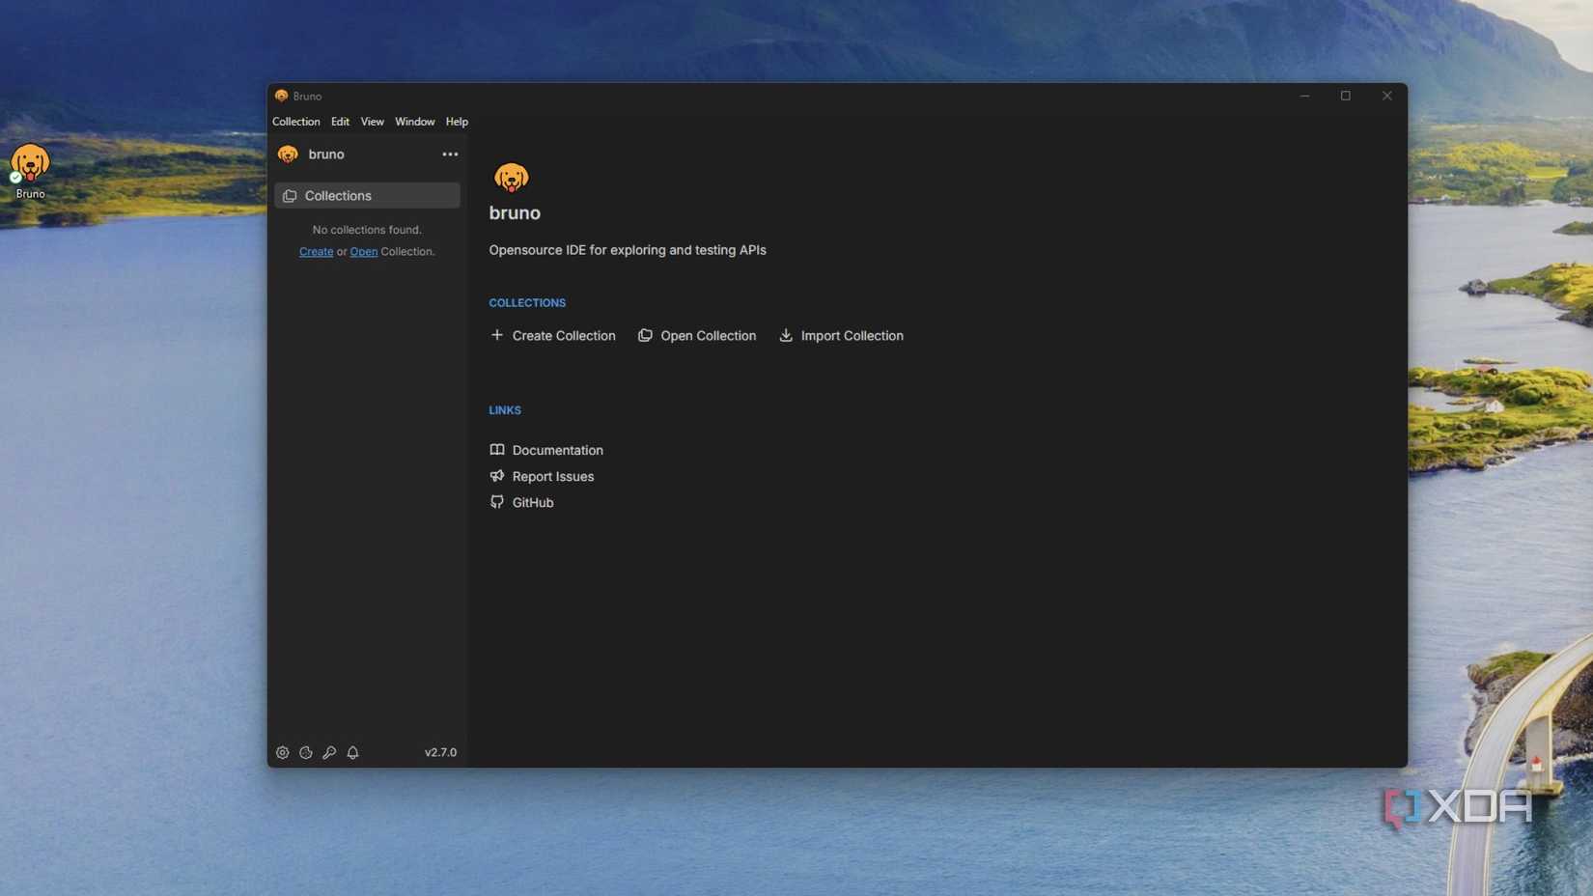
Task: Open the ellipsis menu next to bruno
Action: click(449, 154)
